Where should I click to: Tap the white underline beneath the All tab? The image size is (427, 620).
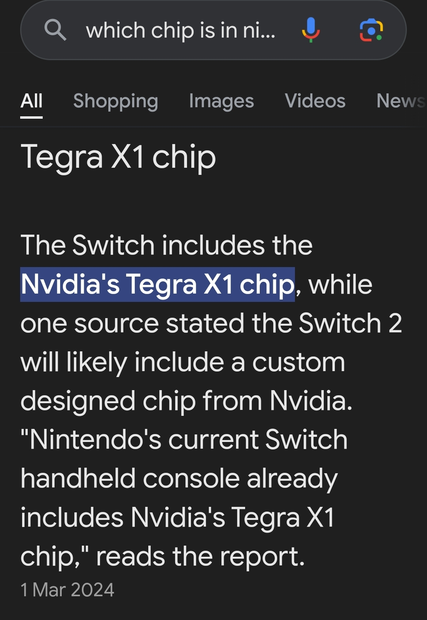pos(32,117)
